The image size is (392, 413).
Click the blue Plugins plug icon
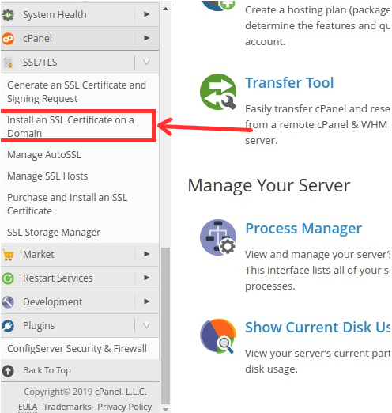8,326
